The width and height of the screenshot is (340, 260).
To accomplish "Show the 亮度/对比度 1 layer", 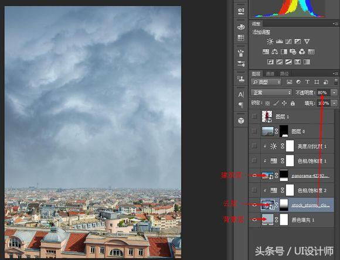I will (x=254, y=146).
